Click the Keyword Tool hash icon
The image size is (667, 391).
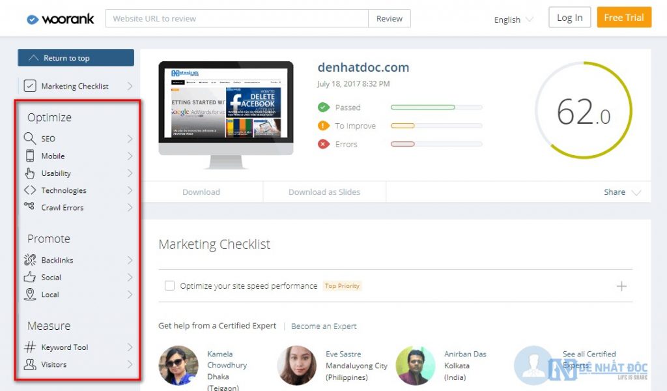click(30, 347)
